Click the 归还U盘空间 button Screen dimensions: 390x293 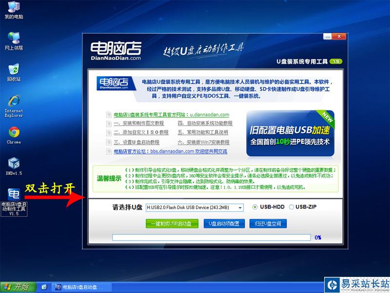pyautogui.click(x=268, y=224)
